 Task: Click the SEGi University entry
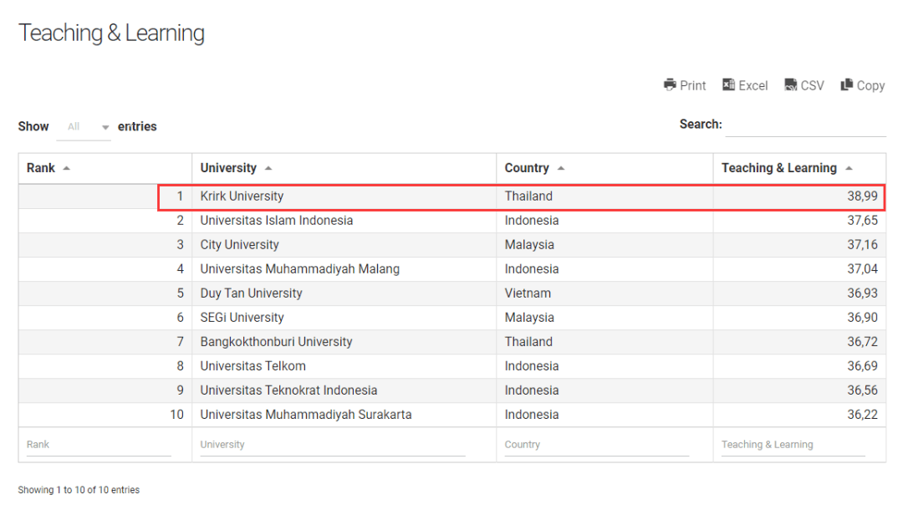coord(242,318)
